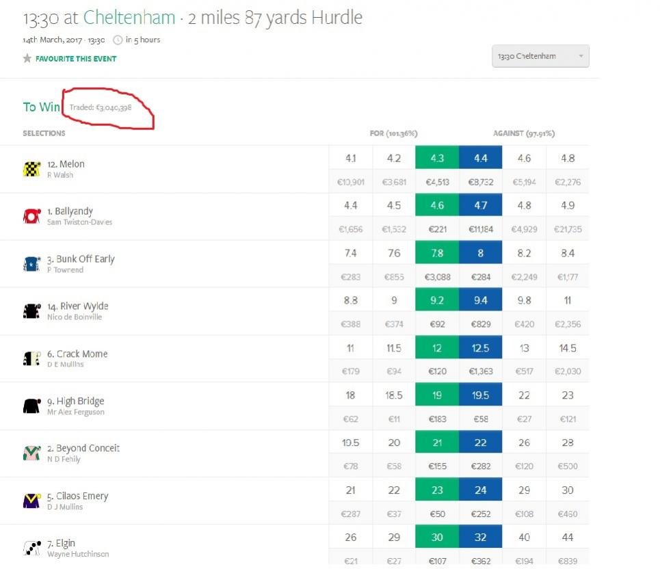Select High Bridge's 18.5 price cell
The width and height of the screenshot is (660, 569).
pos(393,395)
